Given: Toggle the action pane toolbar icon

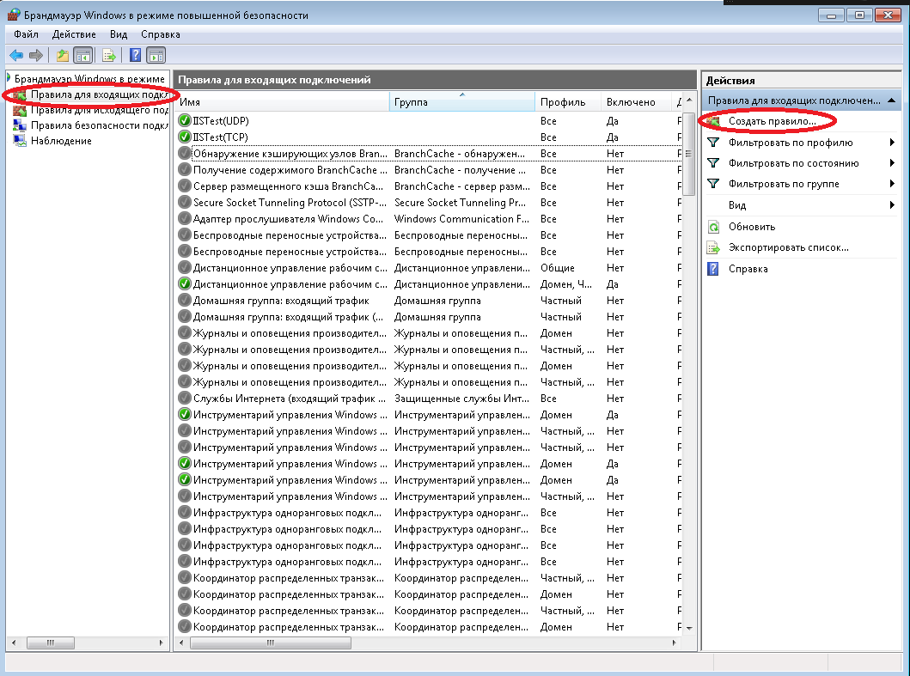Looking at the screenshot, I should 156,55.
